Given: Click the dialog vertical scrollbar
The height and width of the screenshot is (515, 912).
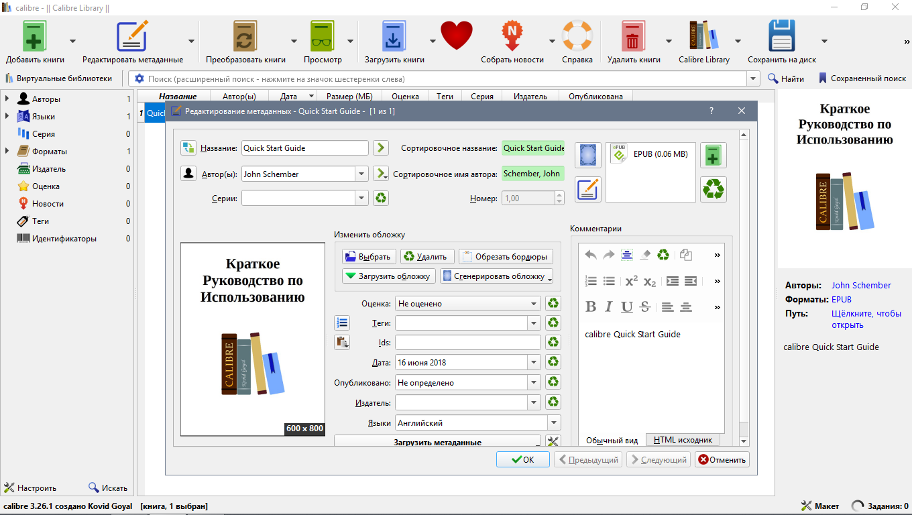Looking at the screenshot, I should [x=744, y=288].
